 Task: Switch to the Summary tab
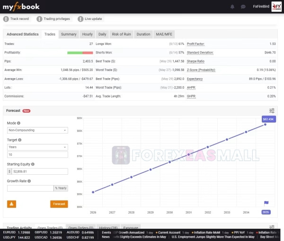tap(69, 34)
